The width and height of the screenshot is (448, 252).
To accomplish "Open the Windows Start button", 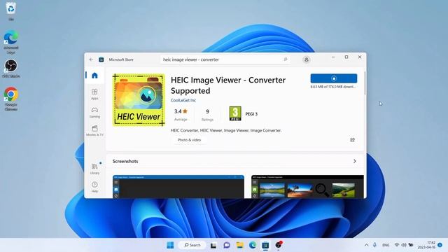I will coord(170,245).
